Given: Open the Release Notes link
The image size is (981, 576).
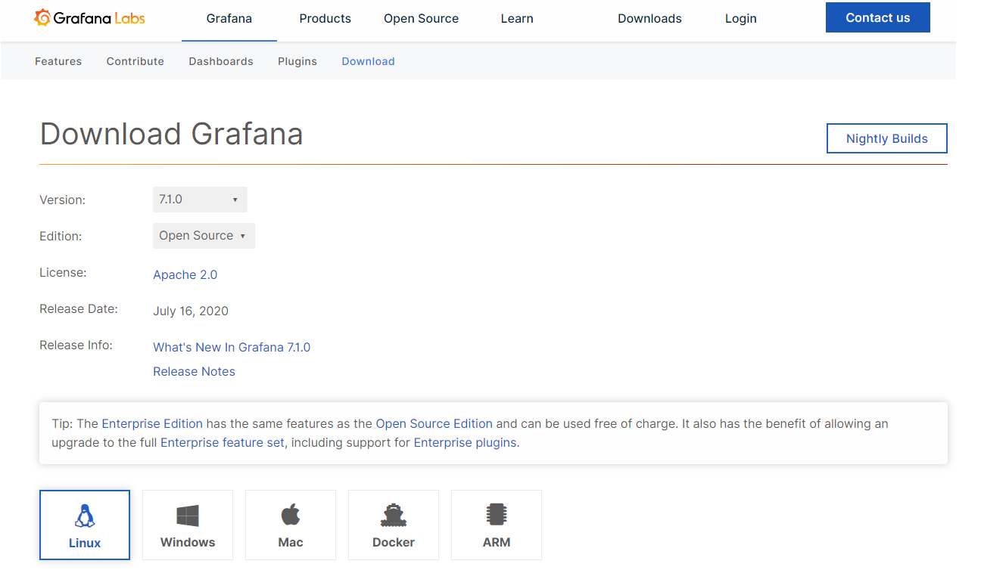Looking at the screenshot, I should tap(194, 371).
